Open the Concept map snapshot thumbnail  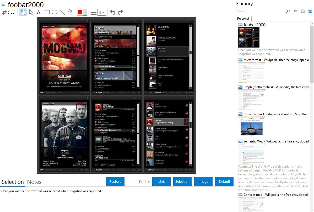252,204
